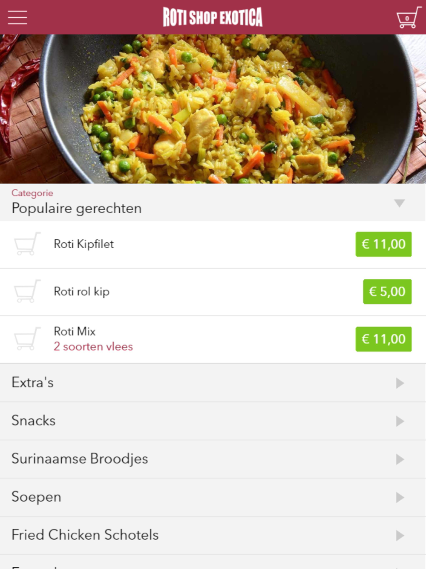Open the hamburger menu
This screenshot has height=569, width=426.
pyautogui.click(x=17, y=17)
